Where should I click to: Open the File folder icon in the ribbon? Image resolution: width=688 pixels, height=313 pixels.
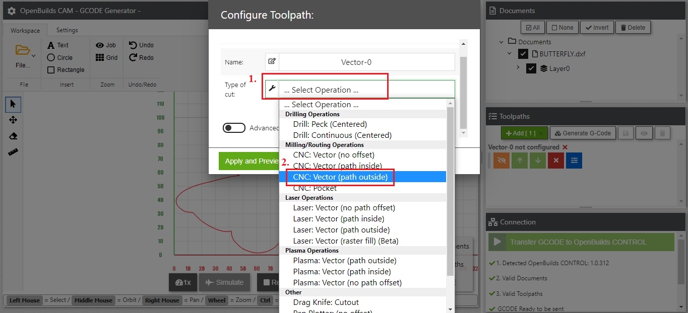click(x=23, y=50)
